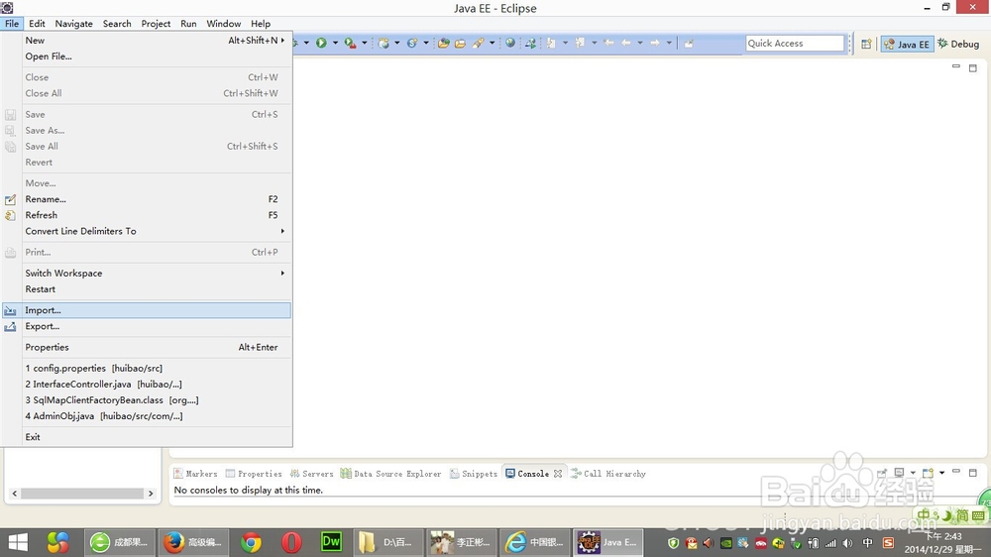Viewport: 991px width, 557px height.
Task: Click left panel horizontal scrollbar right arrow
Action: click(151, 494)
